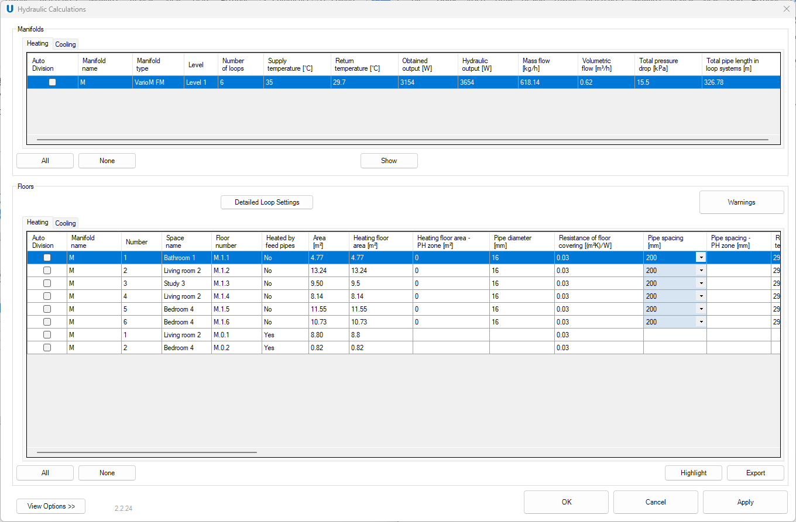The height and width of the screenshot is (522, 796).
Task: Export the floors table
Action: 756,473
